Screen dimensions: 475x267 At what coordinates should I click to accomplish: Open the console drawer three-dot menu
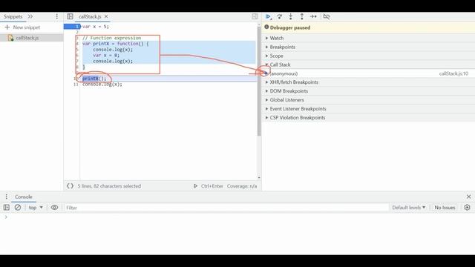pos(7,197)
